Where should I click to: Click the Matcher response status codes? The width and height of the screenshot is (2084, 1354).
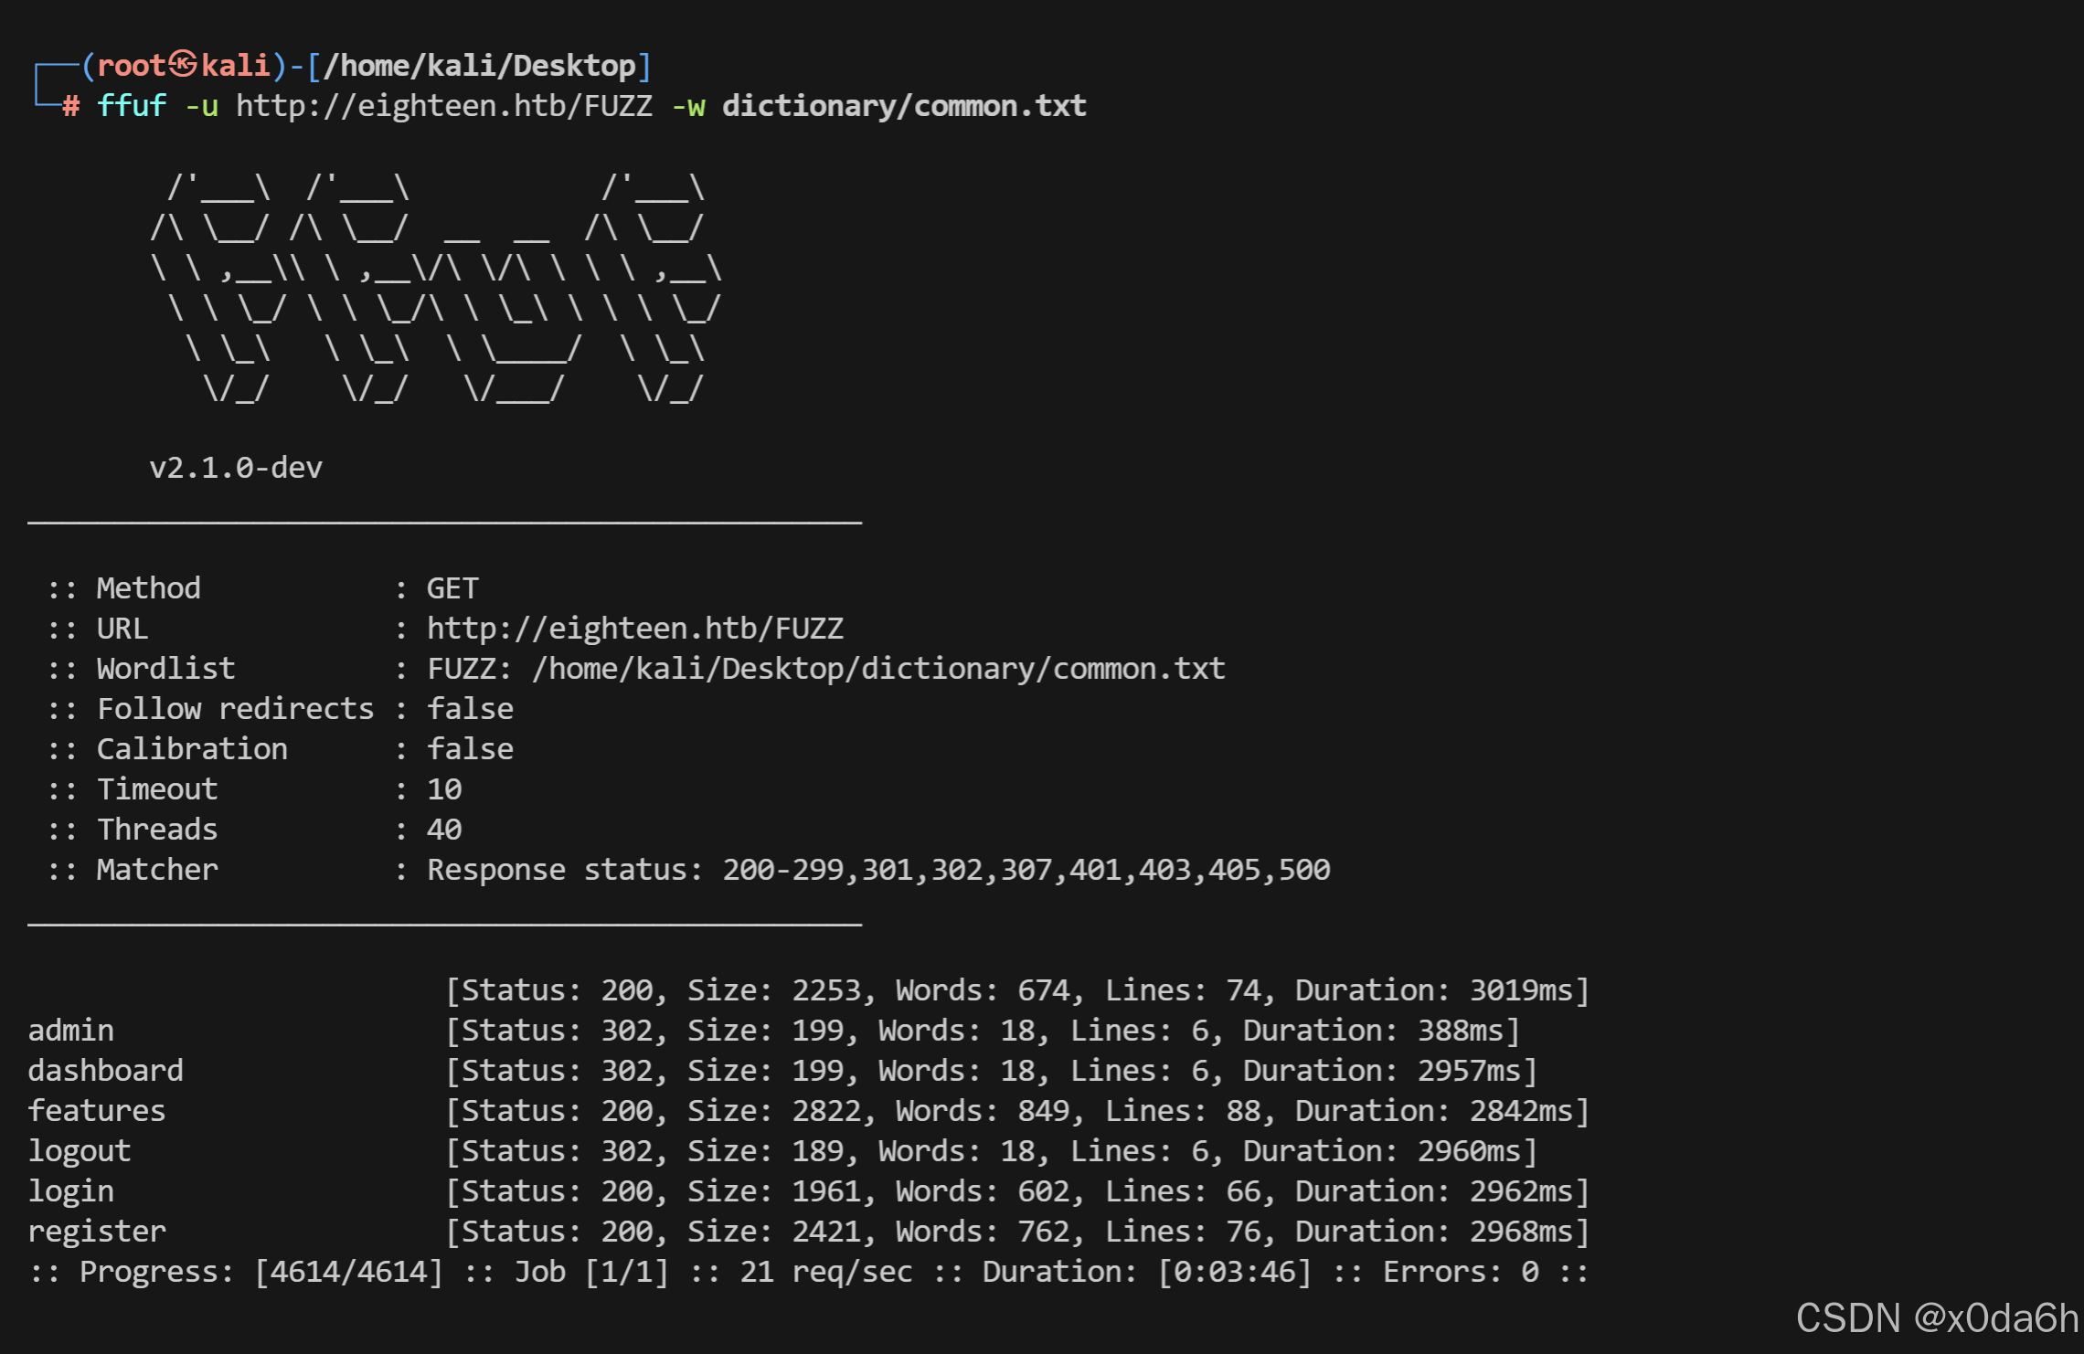(1026, 870)
